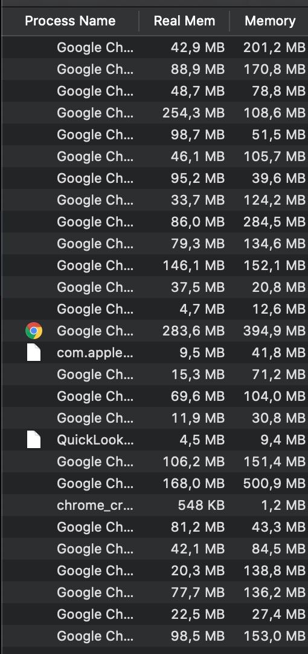Select the QuickLook process with 4,5 MB
Image resolution: width=308 pixels, height=654 pixels.
click(x=155, y=440)
